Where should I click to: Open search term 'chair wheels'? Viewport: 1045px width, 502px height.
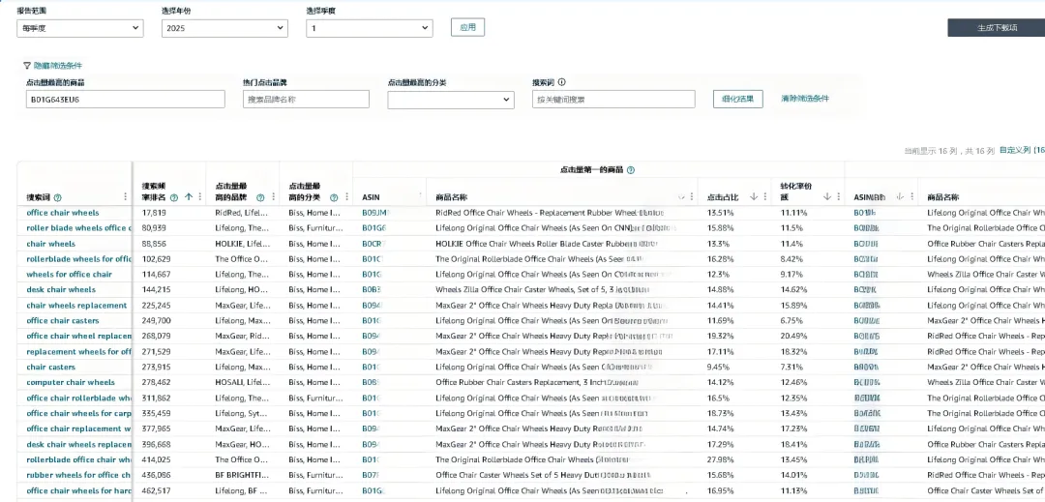click(x=50, y=244)
